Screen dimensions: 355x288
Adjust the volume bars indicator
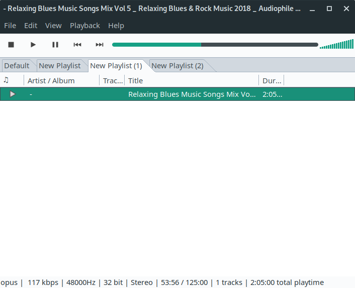[x=336, y=45]
